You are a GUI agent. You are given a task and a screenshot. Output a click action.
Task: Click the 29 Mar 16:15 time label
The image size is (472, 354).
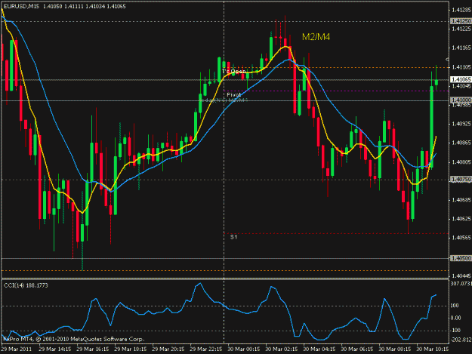(93, 349)
